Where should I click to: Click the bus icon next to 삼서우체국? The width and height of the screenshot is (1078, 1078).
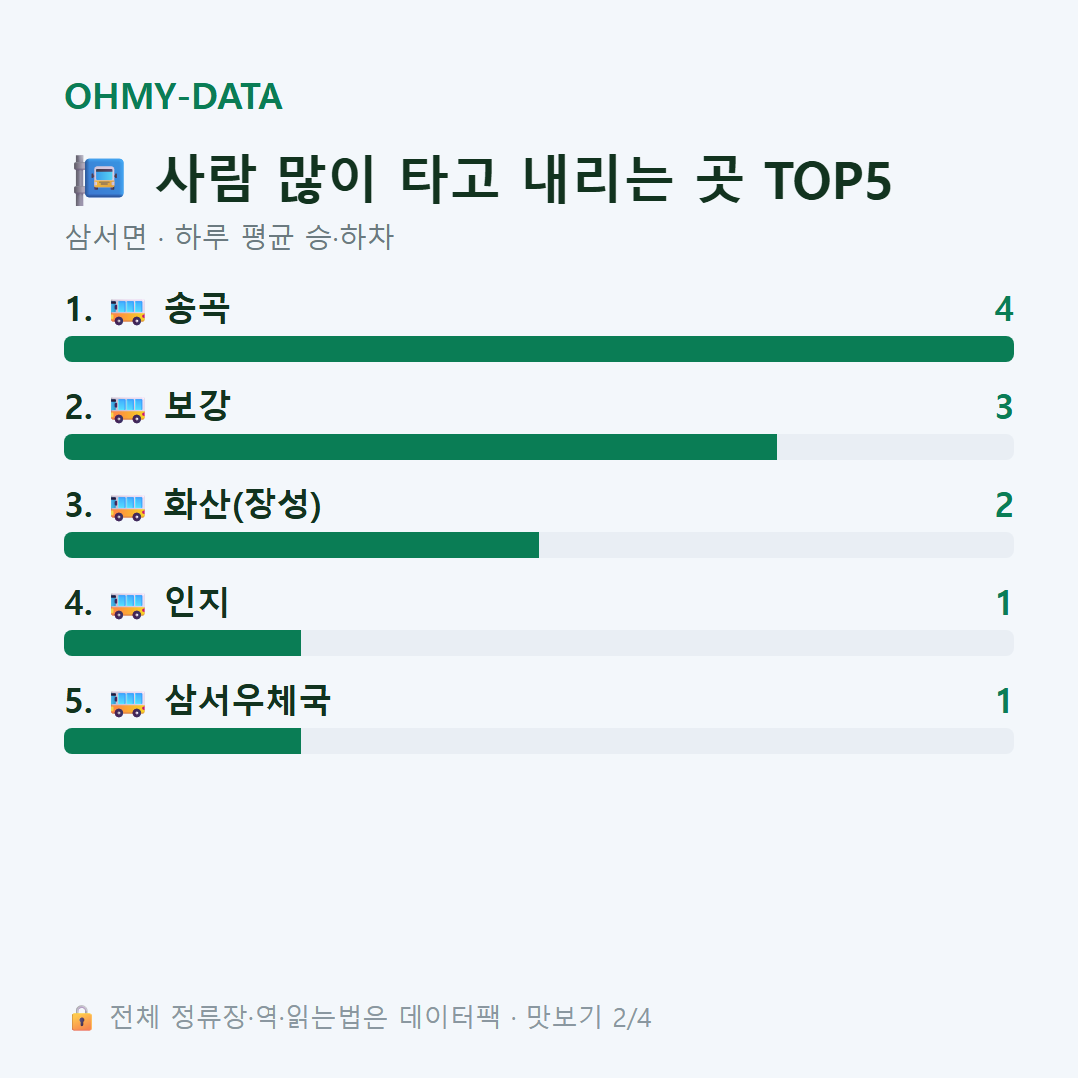point(128,703)
